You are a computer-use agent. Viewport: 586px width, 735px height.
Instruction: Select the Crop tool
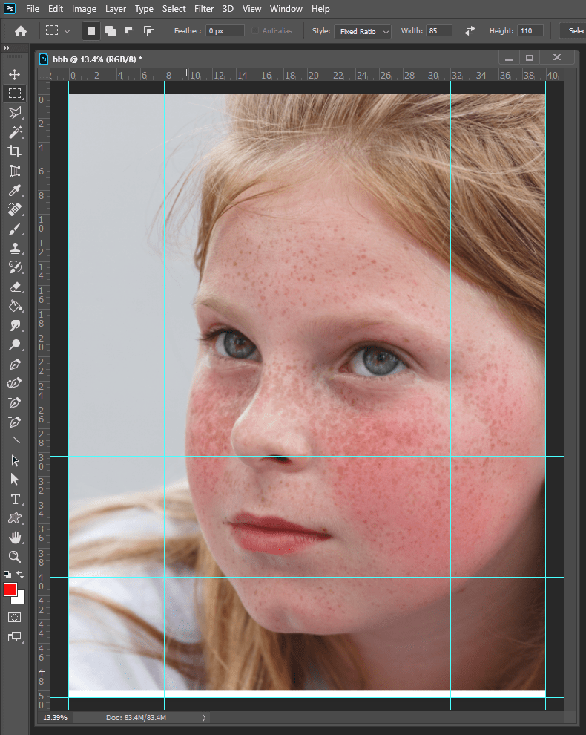[x=15, y=151]
